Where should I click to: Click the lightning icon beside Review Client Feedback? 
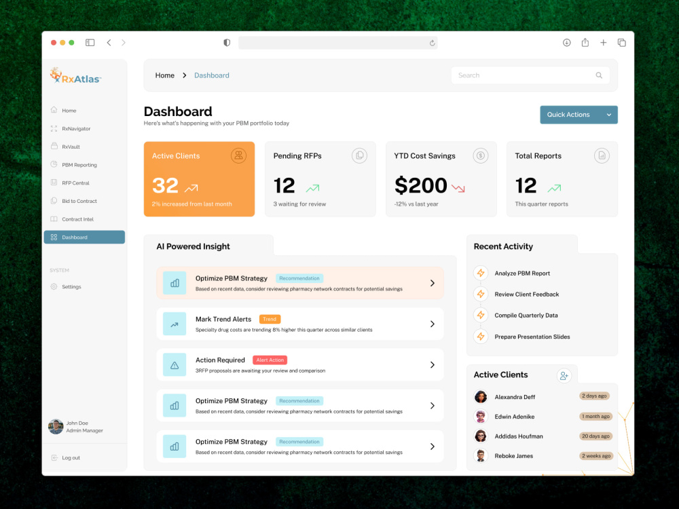click(481, 295)
